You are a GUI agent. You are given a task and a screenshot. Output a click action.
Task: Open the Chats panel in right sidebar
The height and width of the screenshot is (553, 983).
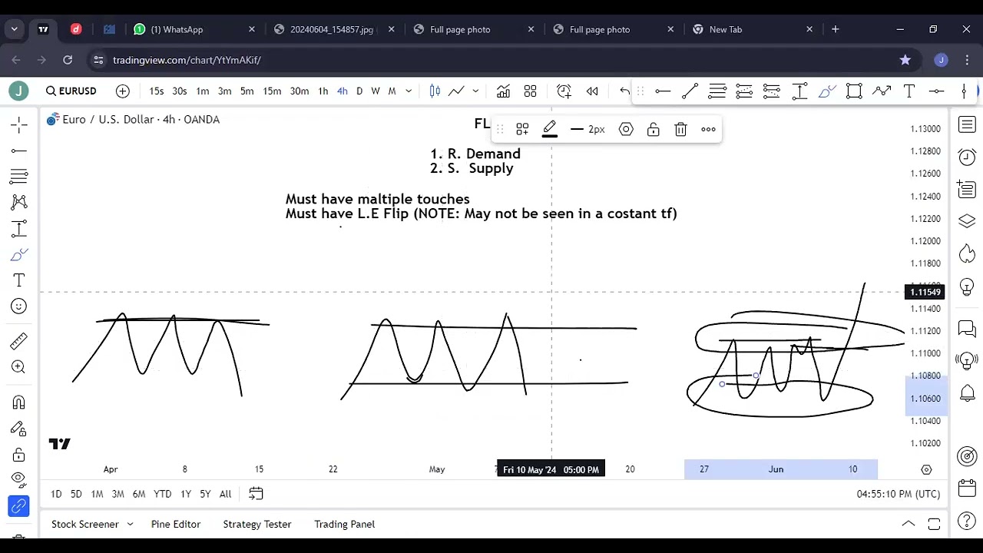point(967,329)
